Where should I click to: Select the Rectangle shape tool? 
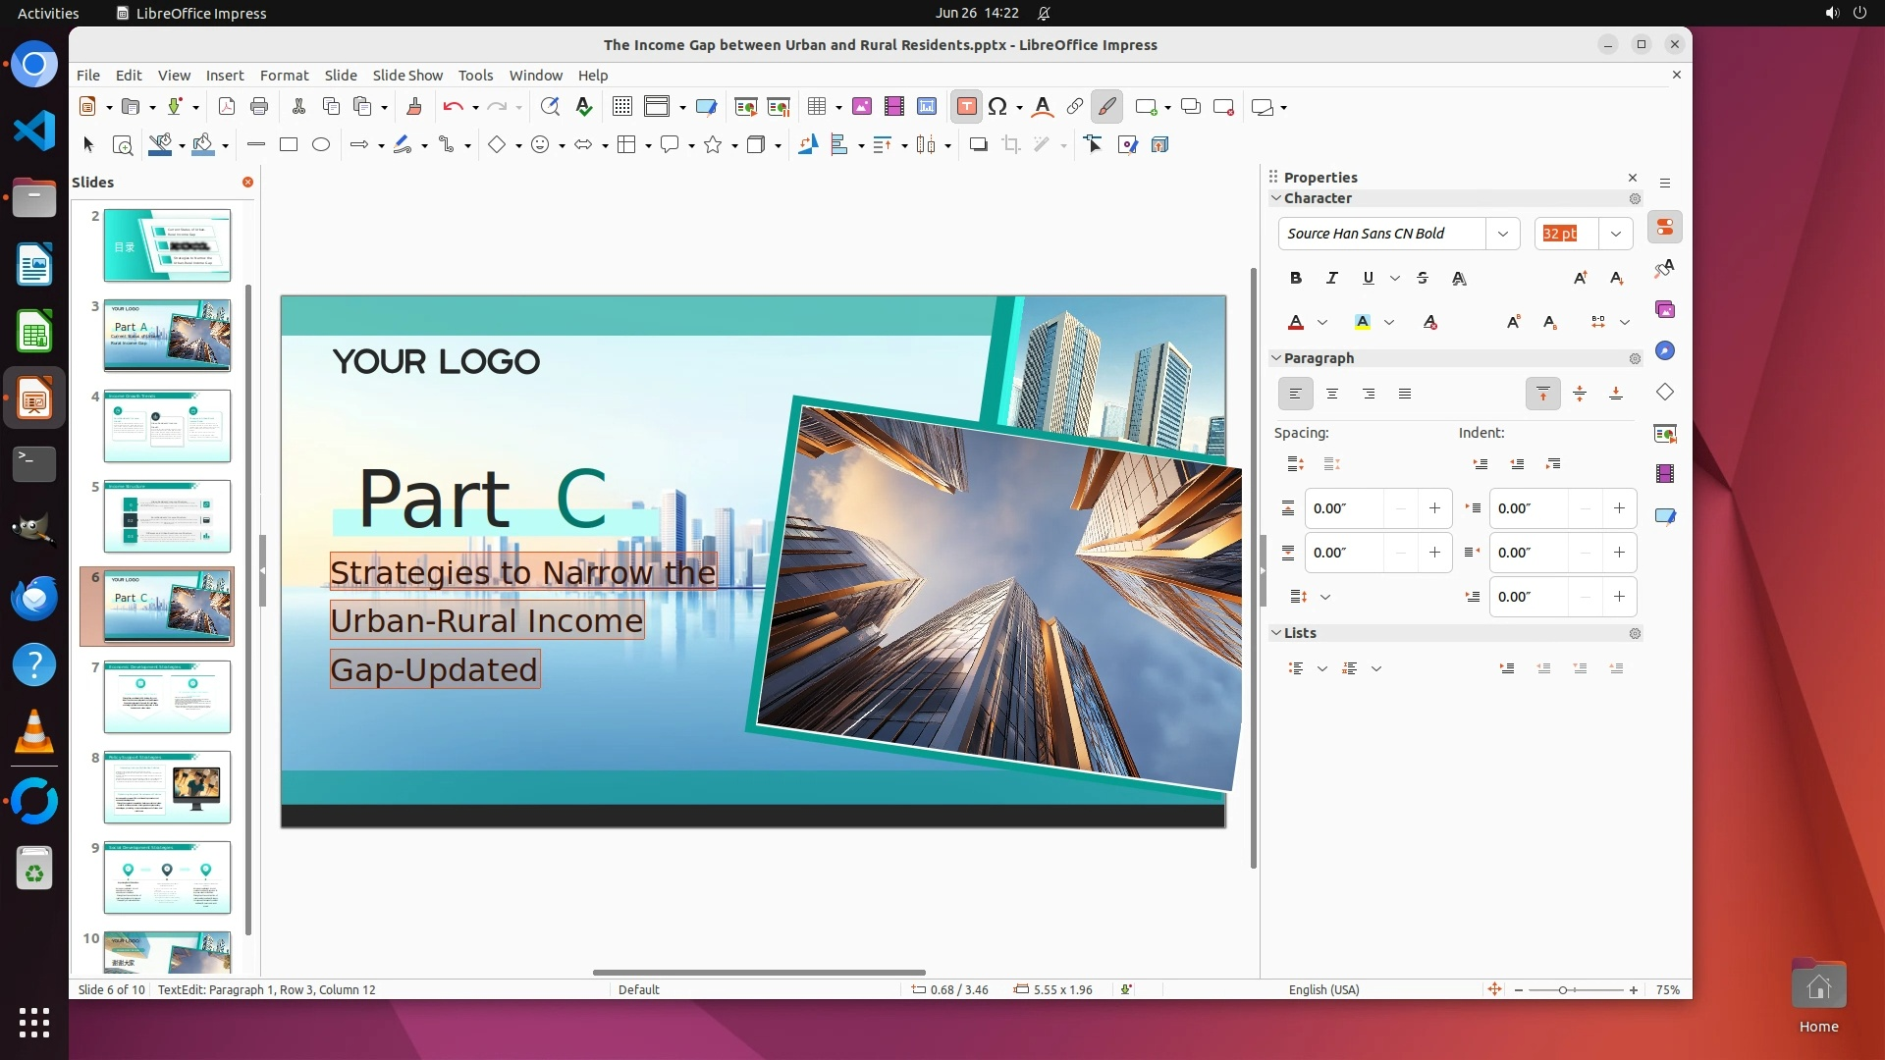click(x=289, y=145)
